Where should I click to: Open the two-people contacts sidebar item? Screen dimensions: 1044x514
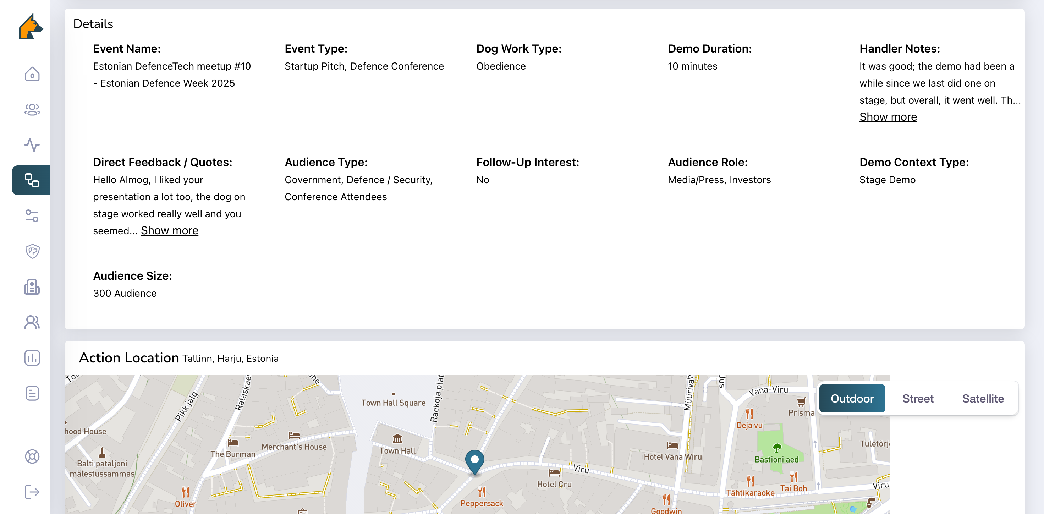click(x=32, y=322)
